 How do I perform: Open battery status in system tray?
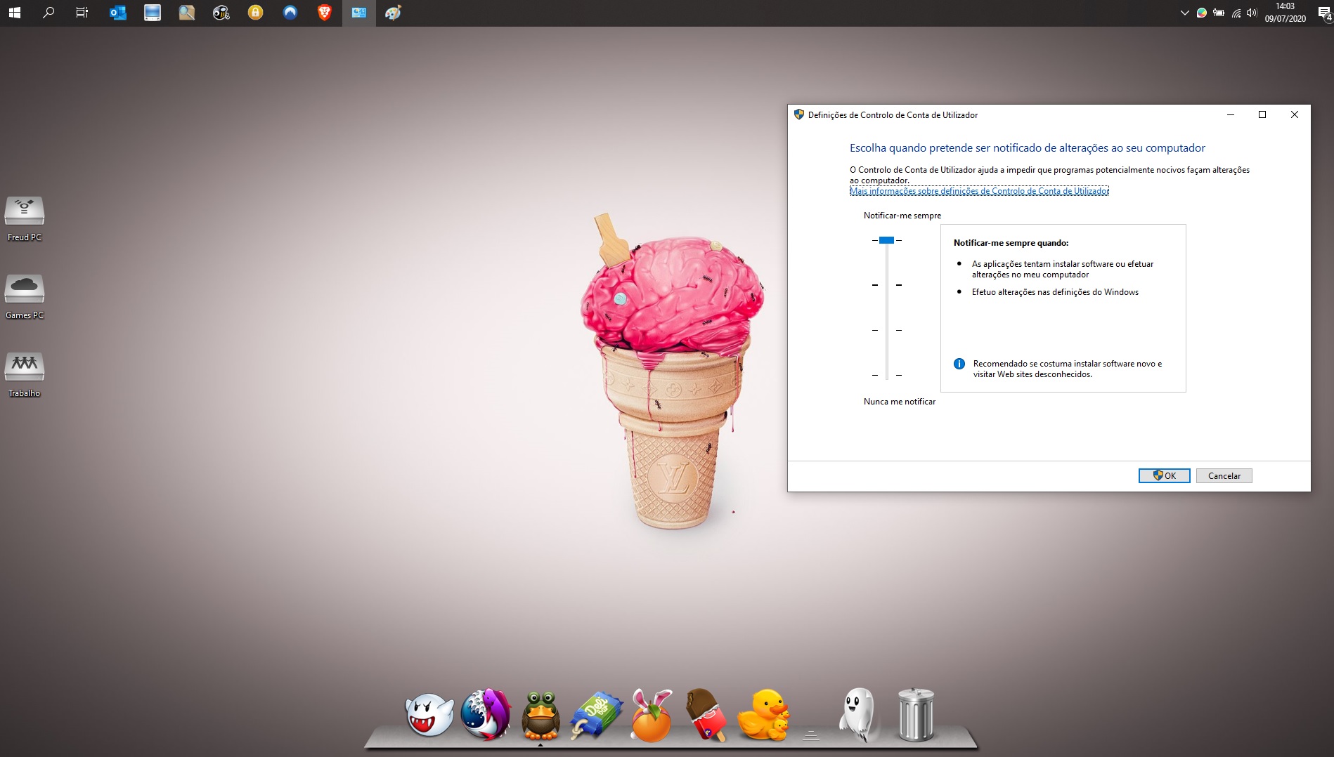click(1218, 13)
